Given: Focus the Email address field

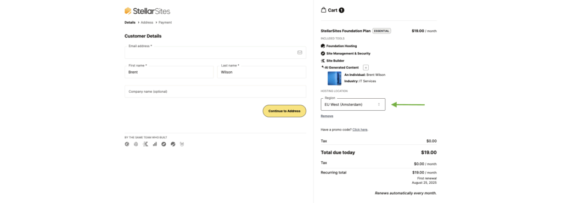Looking at the screenshot, I should (215, 52).
